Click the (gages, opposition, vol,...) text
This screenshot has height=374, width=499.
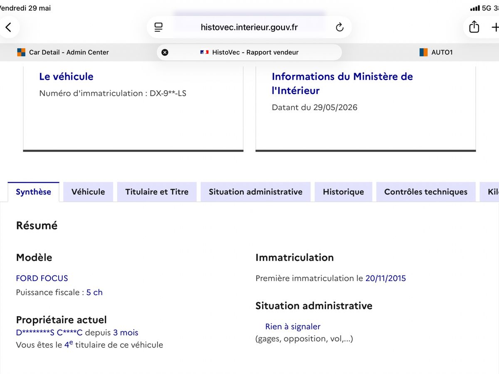[304, 339]
